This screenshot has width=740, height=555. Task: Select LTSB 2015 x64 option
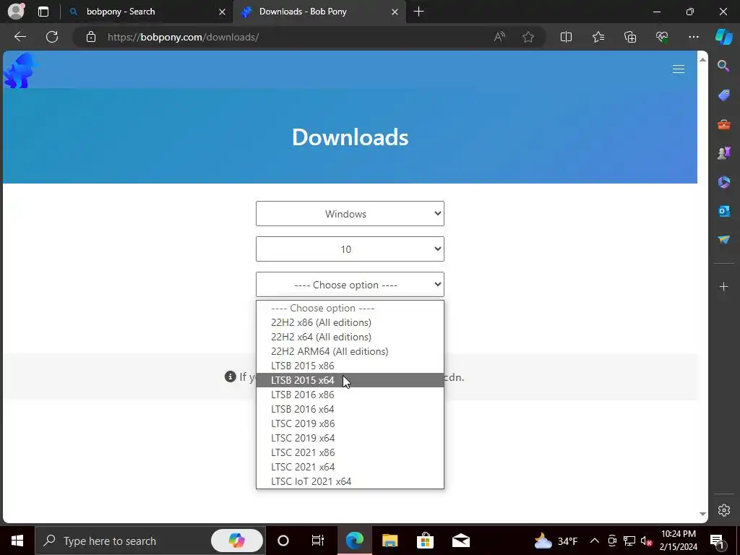tap(350, 380)
